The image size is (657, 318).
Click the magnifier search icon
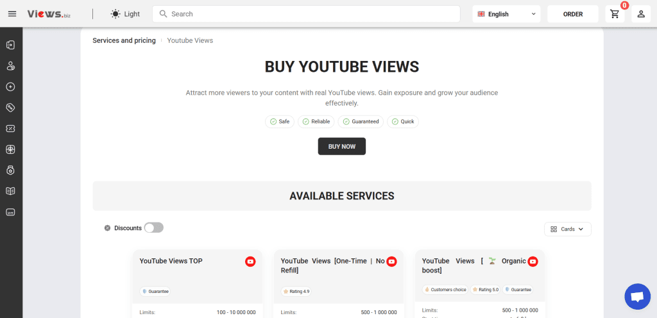point(164,14)
